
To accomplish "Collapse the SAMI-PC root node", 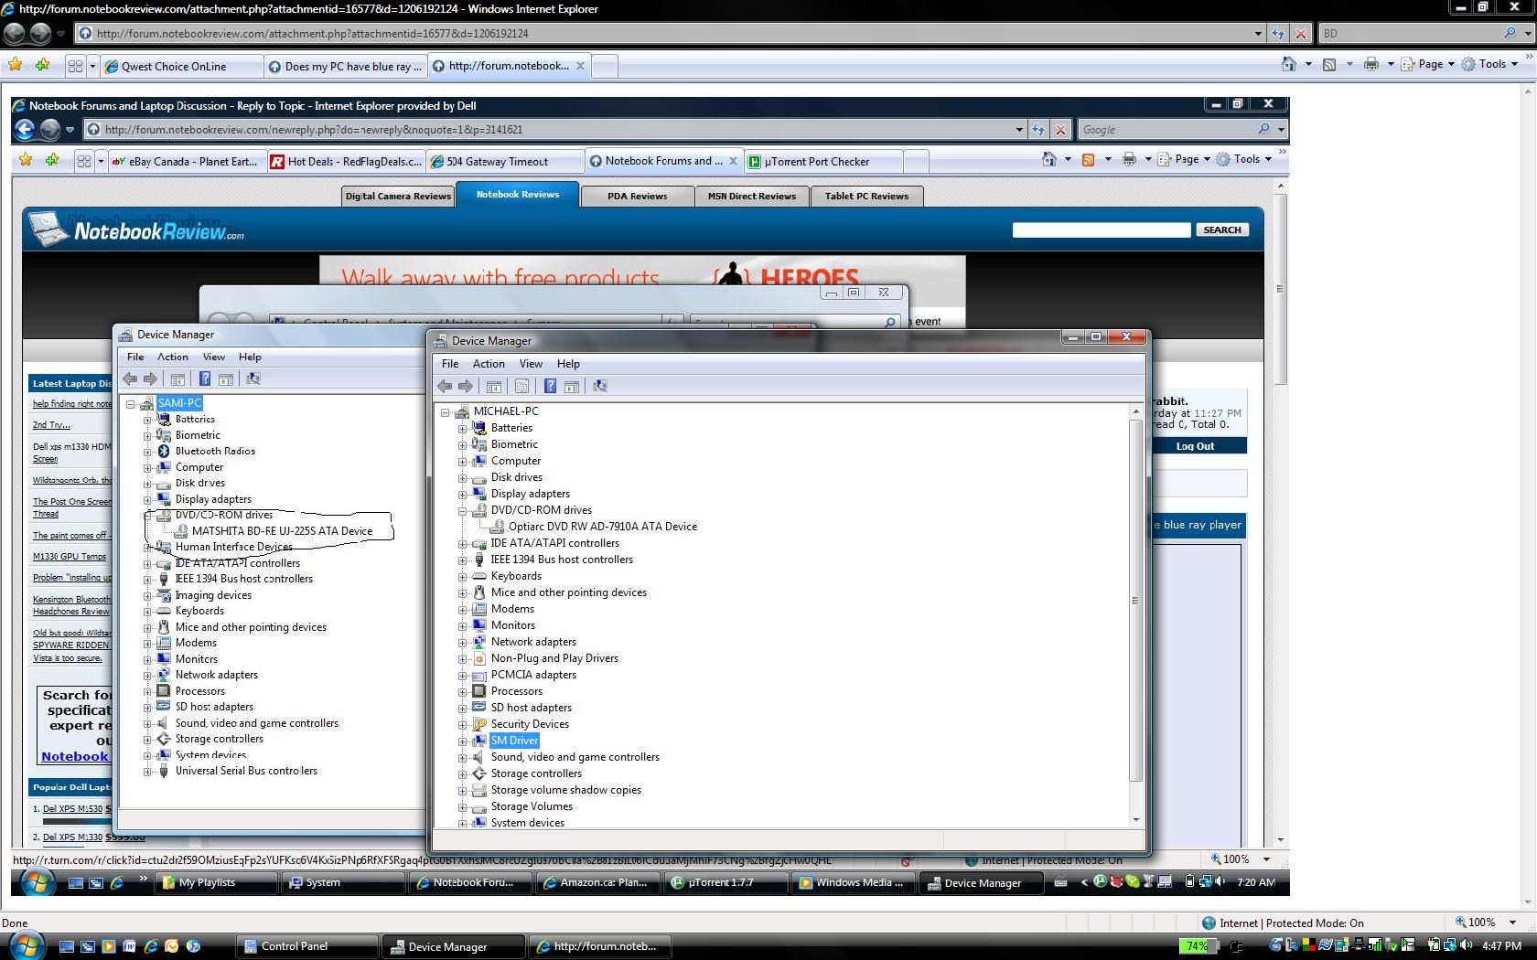I will (130, 403).
